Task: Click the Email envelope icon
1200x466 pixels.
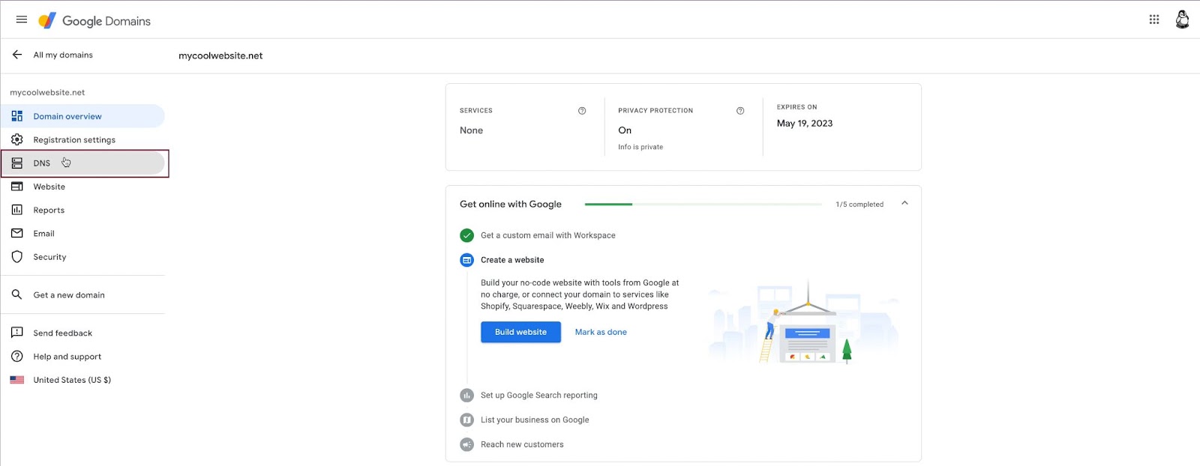Action: (x=17, y=233)
